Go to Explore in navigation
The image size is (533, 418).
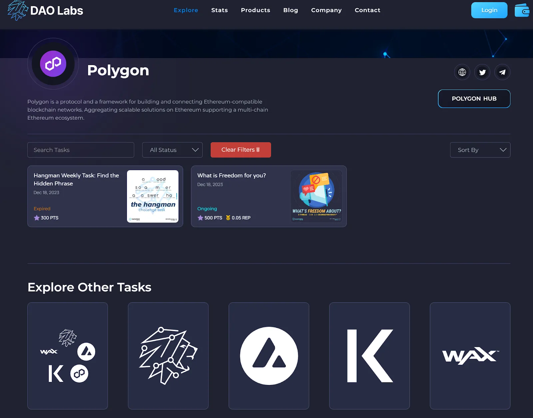[x=186, y=10]
